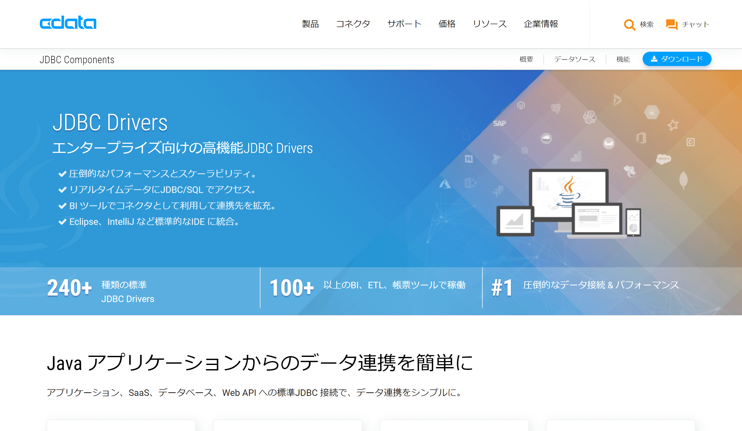Expand the 企業情報 menu
This screenshot has width=742, height=431.
541,24
